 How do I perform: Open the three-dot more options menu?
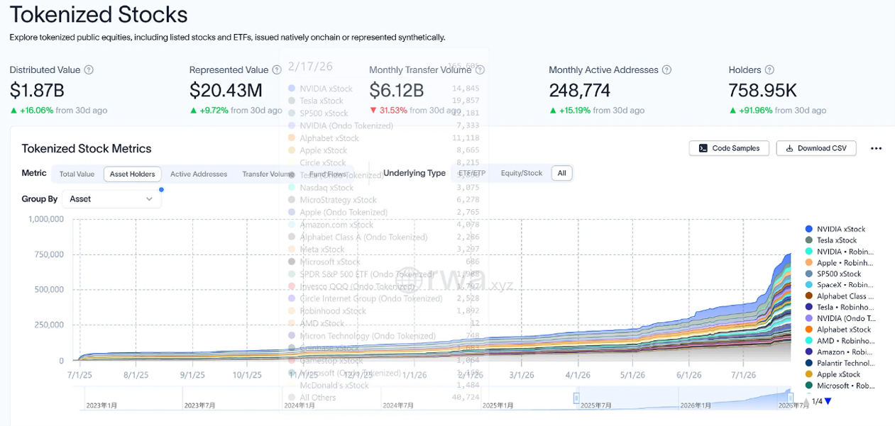876,148
